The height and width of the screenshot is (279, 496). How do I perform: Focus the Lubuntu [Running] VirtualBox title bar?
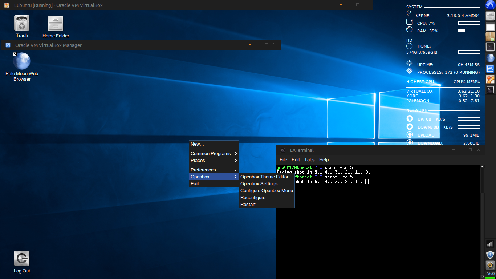coord(186,5)
